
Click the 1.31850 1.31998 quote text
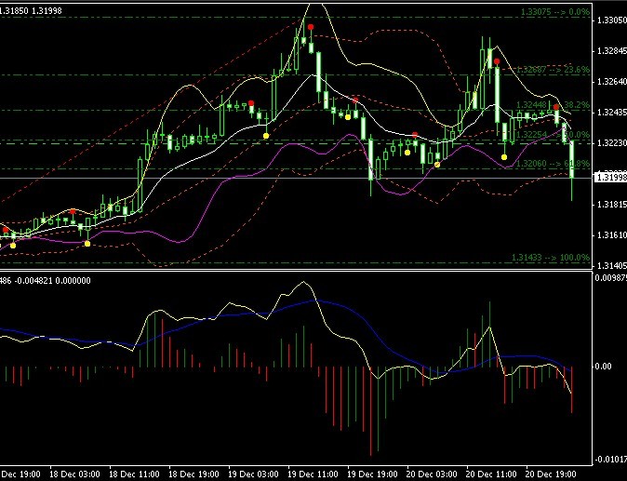point(31,11)
